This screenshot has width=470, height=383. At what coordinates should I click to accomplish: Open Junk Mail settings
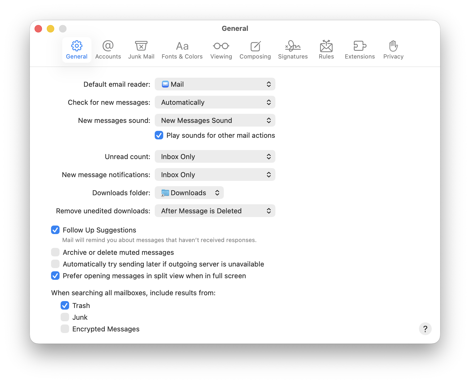(x=141, y=50)
